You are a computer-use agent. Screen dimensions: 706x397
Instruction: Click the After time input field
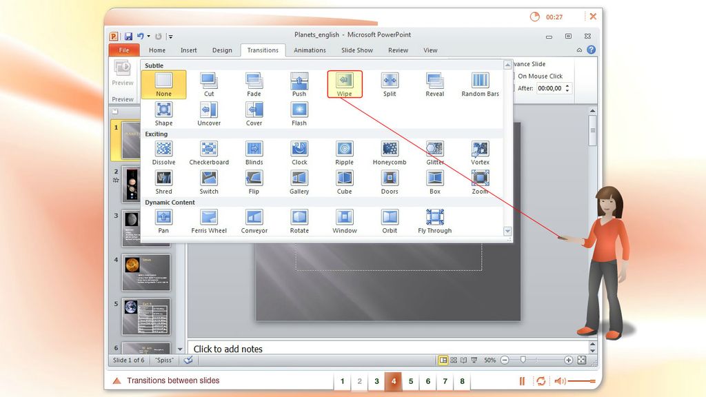tap(550, 88)
